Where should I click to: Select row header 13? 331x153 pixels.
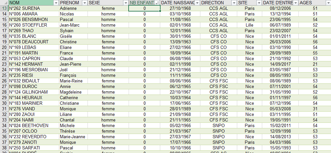[x=4, y=8]
